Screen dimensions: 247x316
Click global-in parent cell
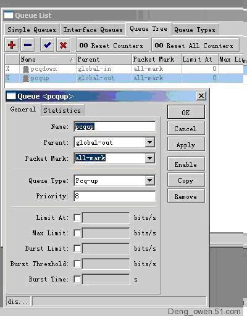tap(94, 68)
